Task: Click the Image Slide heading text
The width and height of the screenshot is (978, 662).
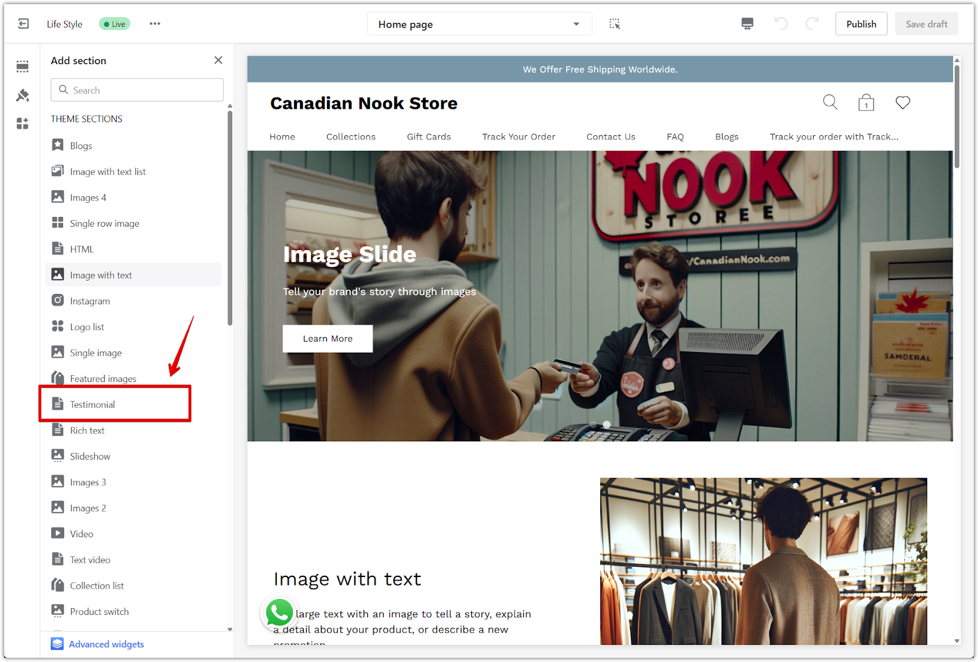Action: point(350,254)
